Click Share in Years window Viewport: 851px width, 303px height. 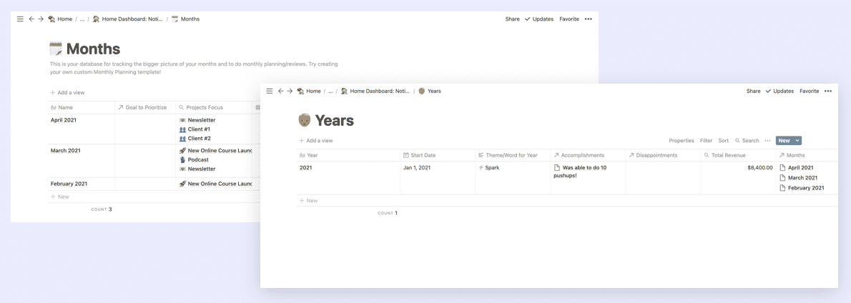(x=753, y=91)
